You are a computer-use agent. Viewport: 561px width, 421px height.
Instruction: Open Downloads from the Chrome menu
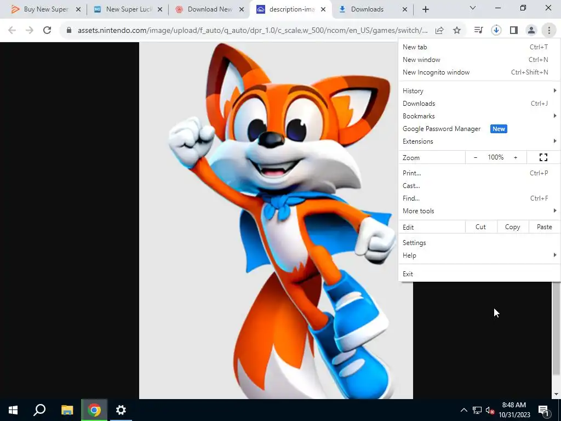point(479,104)
